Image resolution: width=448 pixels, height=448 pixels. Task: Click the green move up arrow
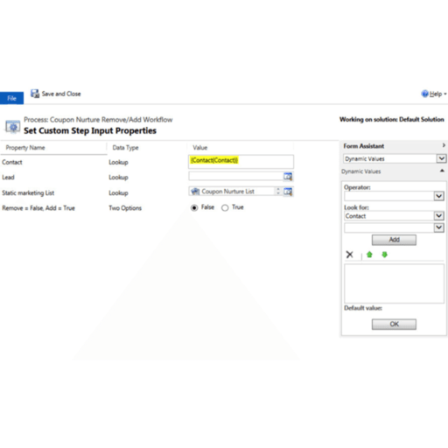pyautogui.click(x=369, y=255)
